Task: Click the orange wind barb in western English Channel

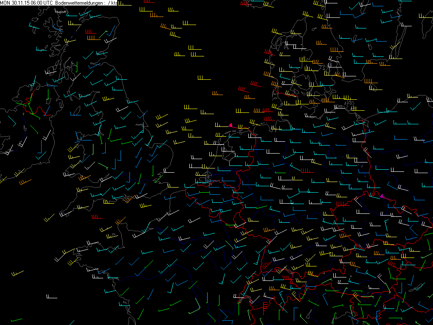Action: tap(120, 221)
